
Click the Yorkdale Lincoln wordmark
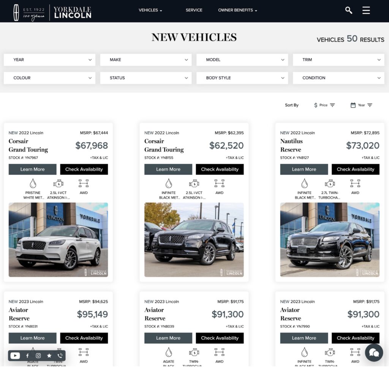click(x=73, y=13)
